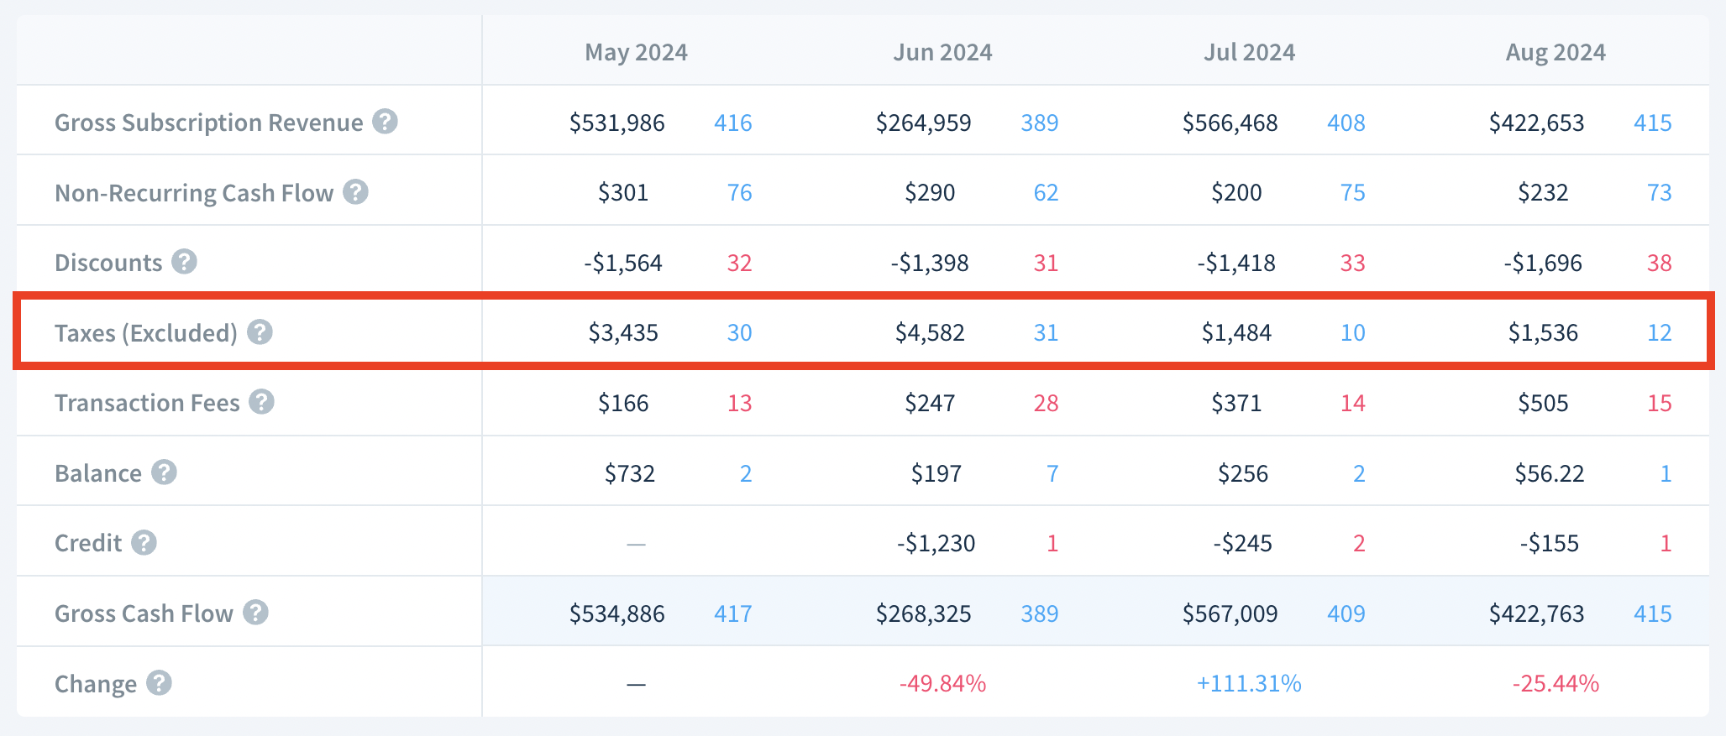Open the help icon beside Change
Screen dimensions: 1726x736
[x=159, y=683]
